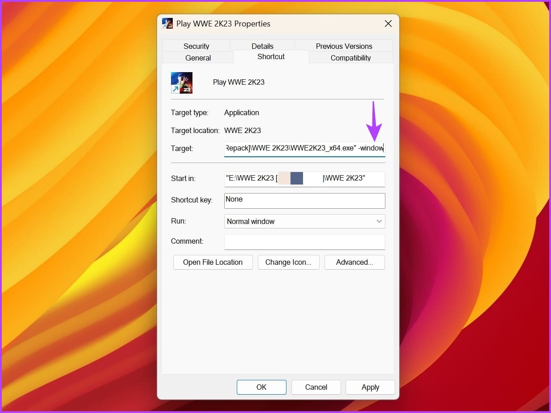The height and width of the screenshot is (413, 551).
Task: Click the Cancel button
Action: 316,387
